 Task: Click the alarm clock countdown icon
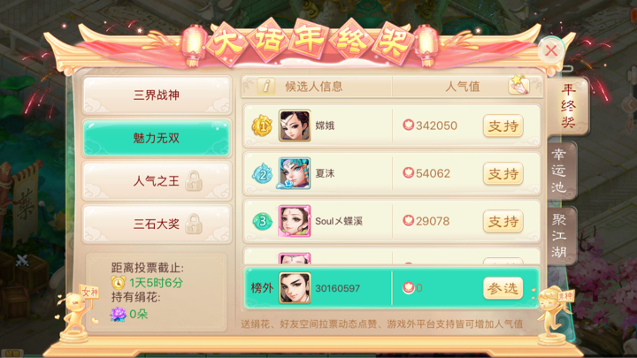119,283
